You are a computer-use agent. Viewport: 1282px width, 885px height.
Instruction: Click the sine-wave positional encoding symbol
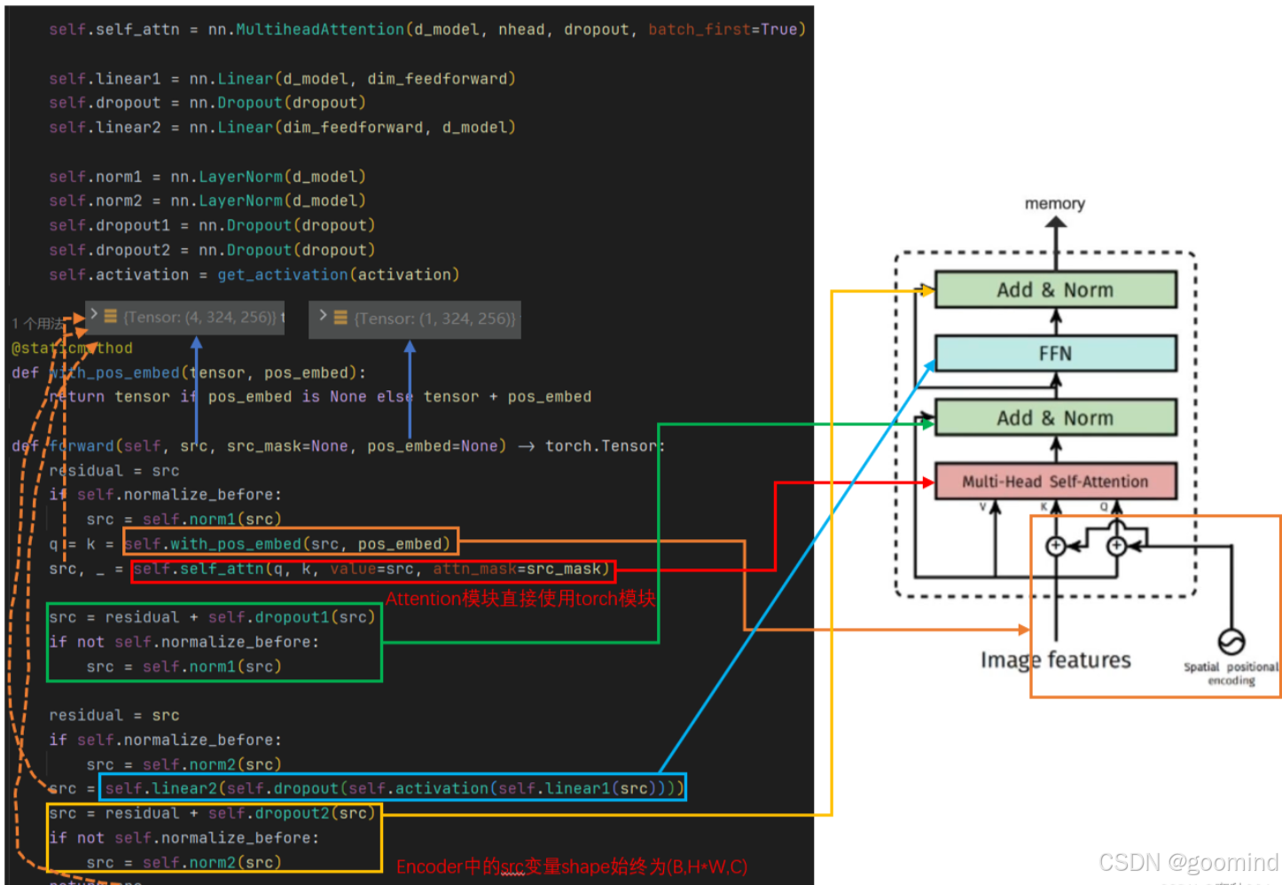pos(1231,641)
